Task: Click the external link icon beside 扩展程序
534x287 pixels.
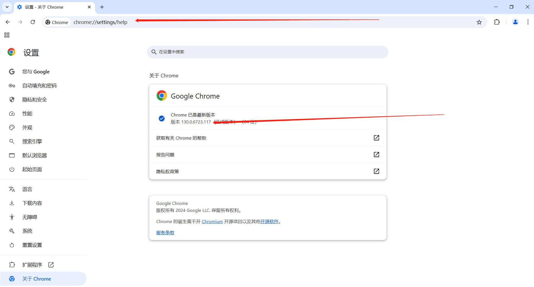Action: (x=51, y=265)
